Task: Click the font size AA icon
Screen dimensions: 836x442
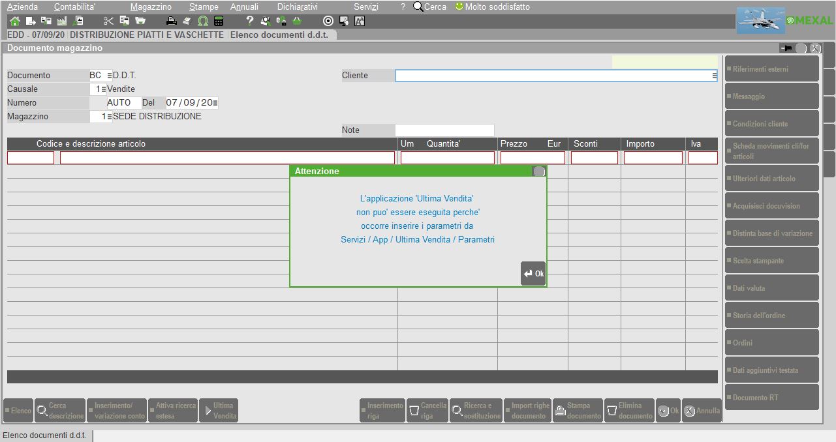Action: click(360, 21)
